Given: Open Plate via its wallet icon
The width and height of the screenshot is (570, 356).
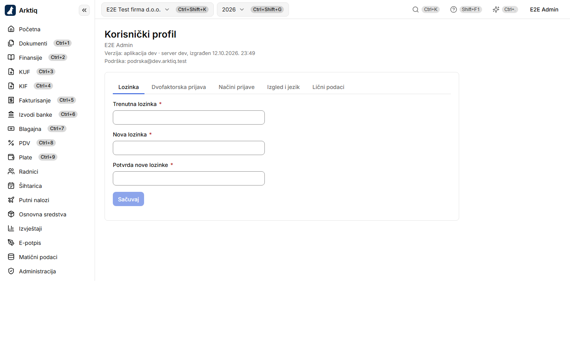Looking at the screenshot, I should pos(11,157).
